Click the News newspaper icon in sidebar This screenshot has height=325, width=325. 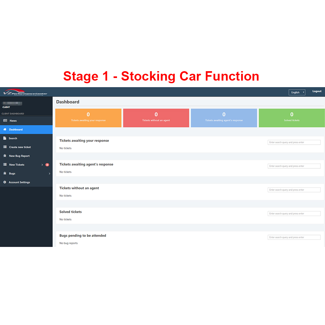click(x=5, y=121)
